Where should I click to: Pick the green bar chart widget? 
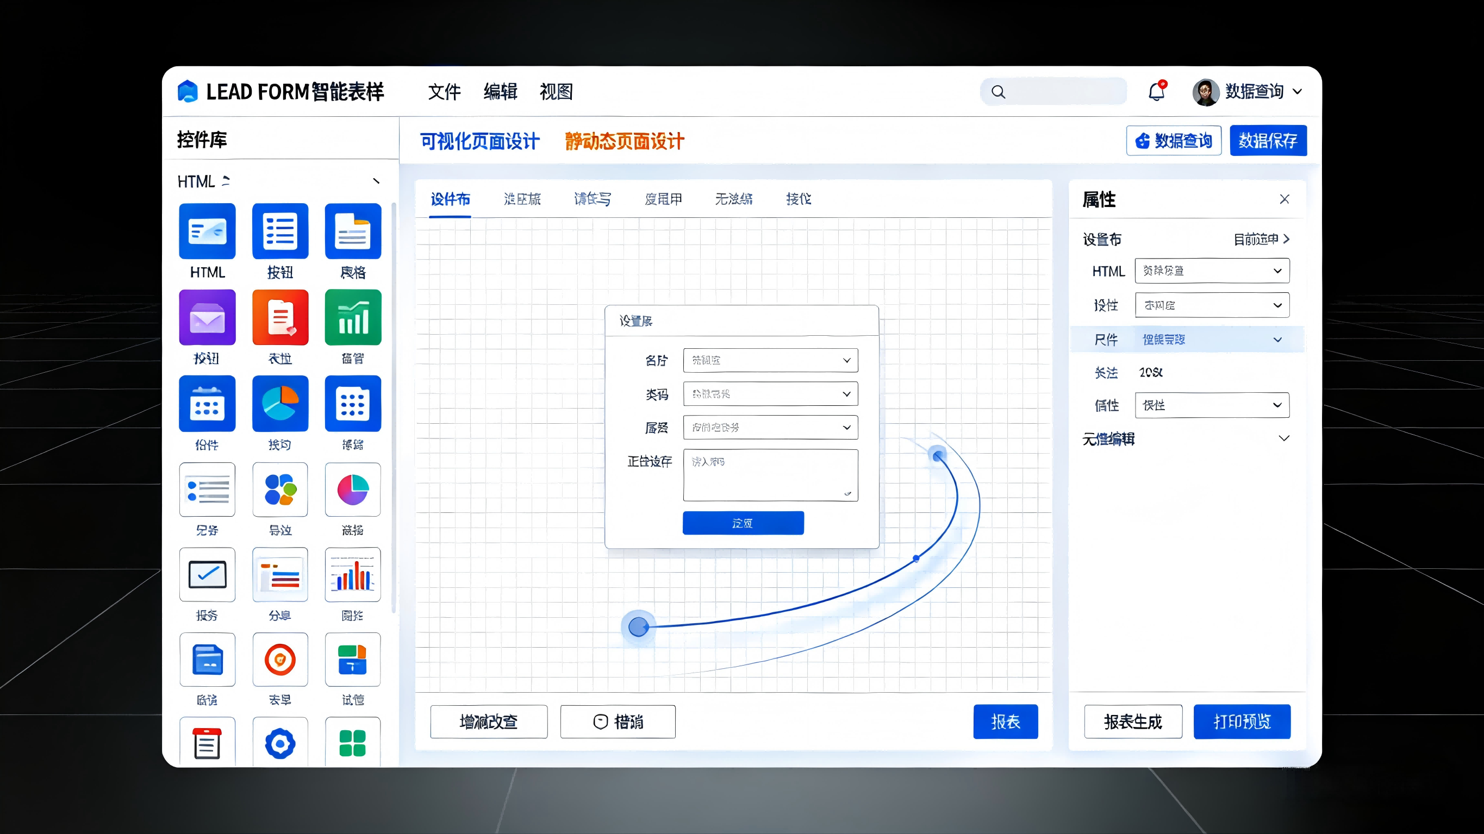coord(353,317)
